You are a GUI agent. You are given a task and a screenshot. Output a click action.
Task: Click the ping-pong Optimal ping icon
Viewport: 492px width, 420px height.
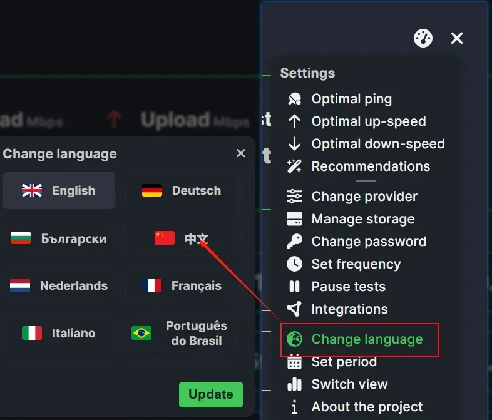coord(294,99)
